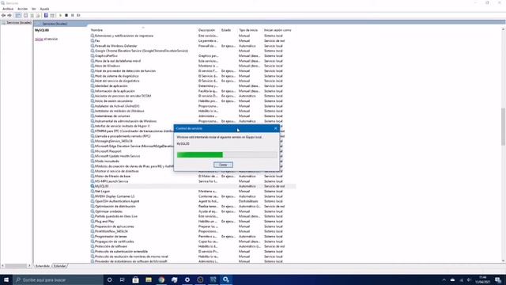Click the taskbar search box
Viewport: 506px width, 285px height.
(x=58, y=279)
